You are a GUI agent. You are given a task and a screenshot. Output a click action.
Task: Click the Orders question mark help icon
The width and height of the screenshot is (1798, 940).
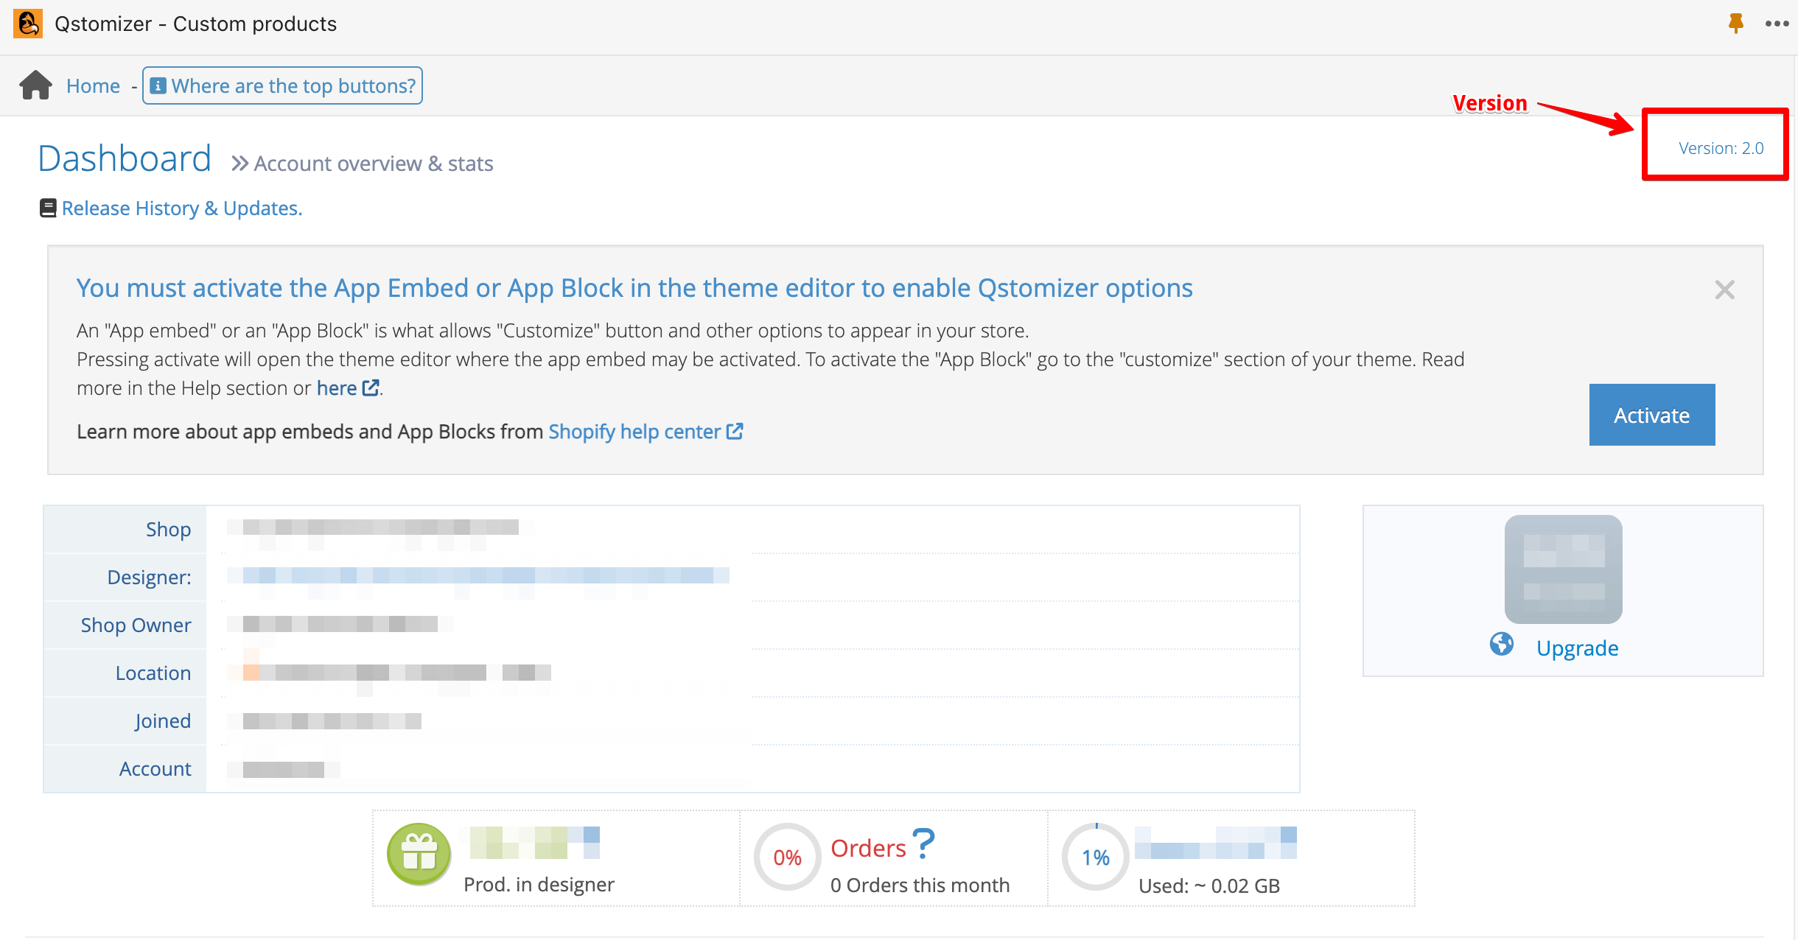coord(923,843)
